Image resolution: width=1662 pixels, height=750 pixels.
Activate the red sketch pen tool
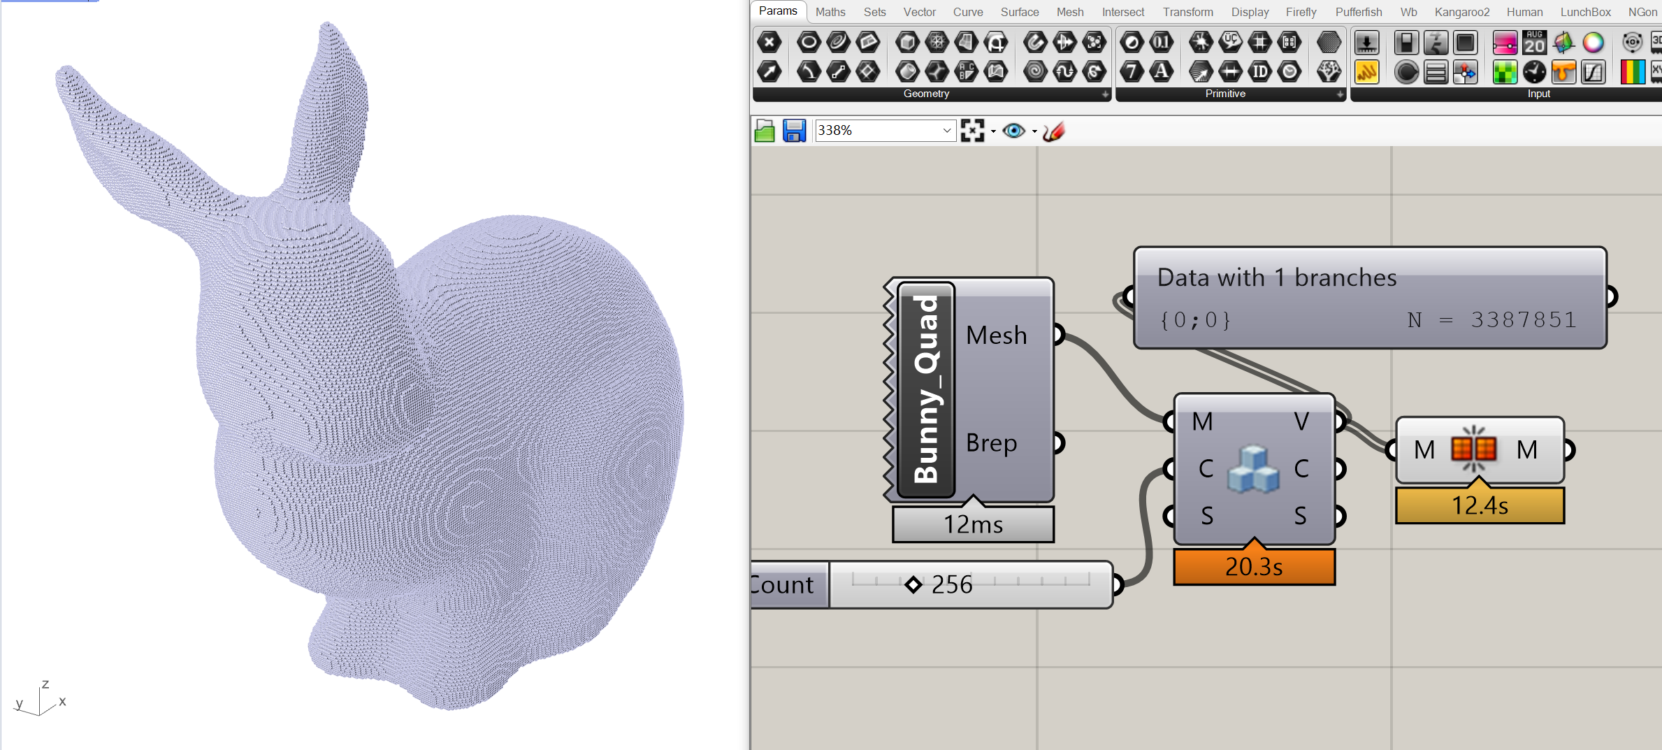pyautogui.click(x=1053, y=131)
